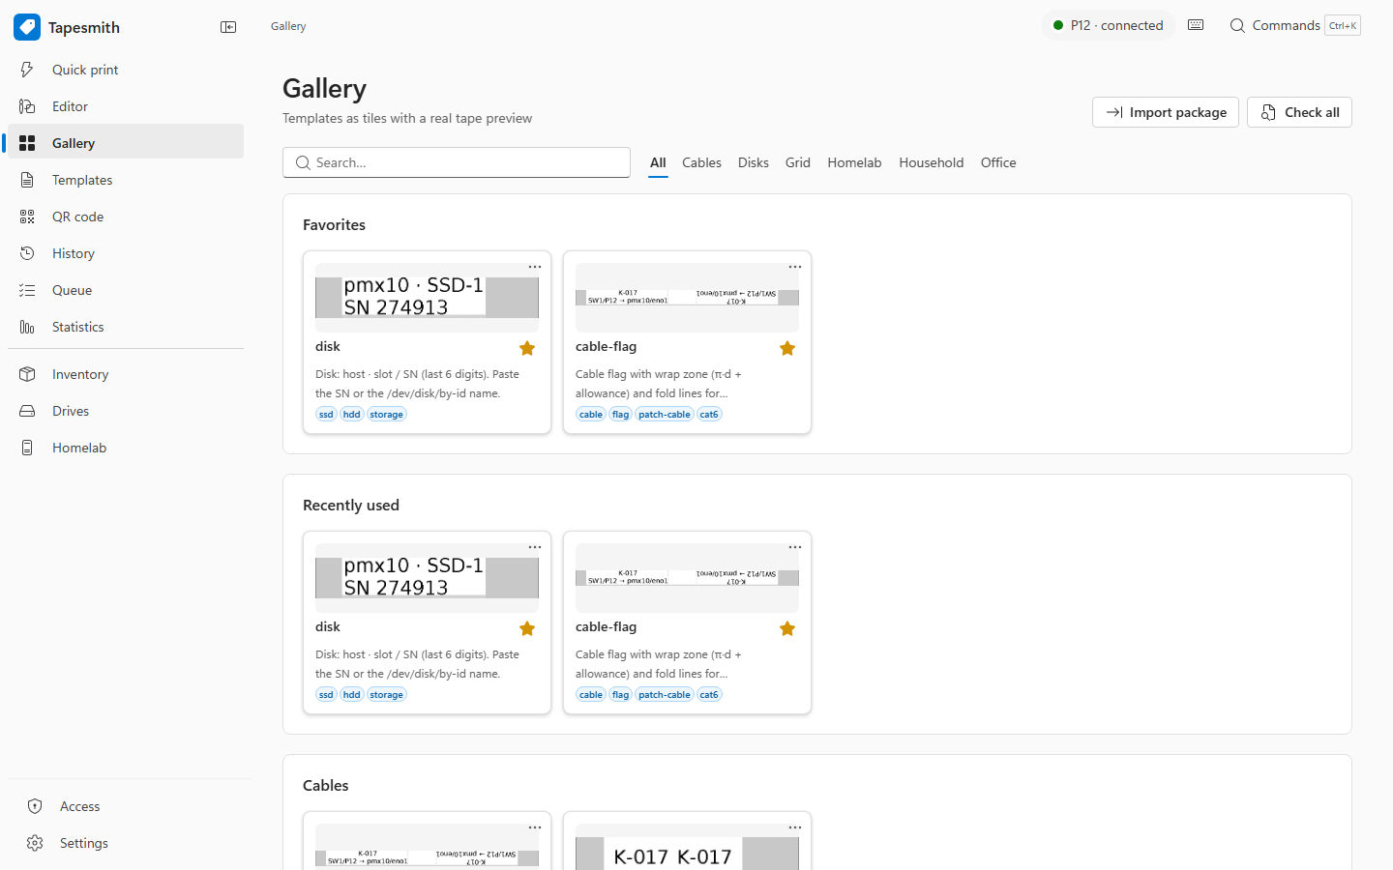1393x870 pixels.
Task: Open disk label preview in Favorites
Action: point(427,298)
